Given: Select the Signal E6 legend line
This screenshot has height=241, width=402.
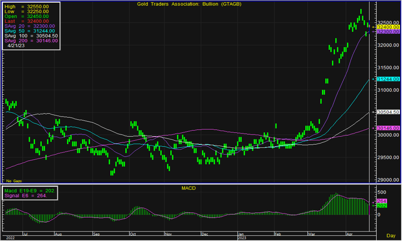Looking at the screenshot, I should [25, 195].
